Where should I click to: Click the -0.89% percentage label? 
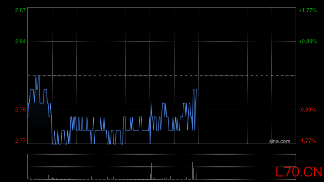pos(307,110)
